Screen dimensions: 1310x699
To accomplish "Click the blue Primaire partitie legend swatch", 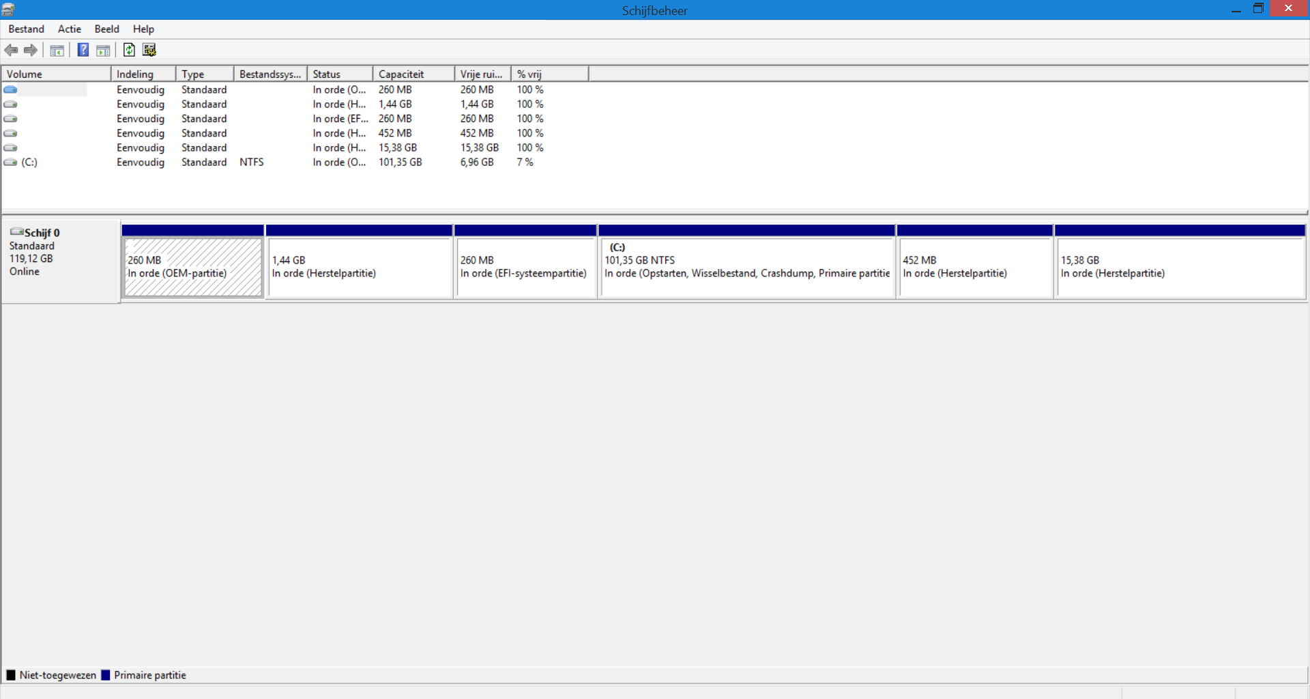I will 106,675.
